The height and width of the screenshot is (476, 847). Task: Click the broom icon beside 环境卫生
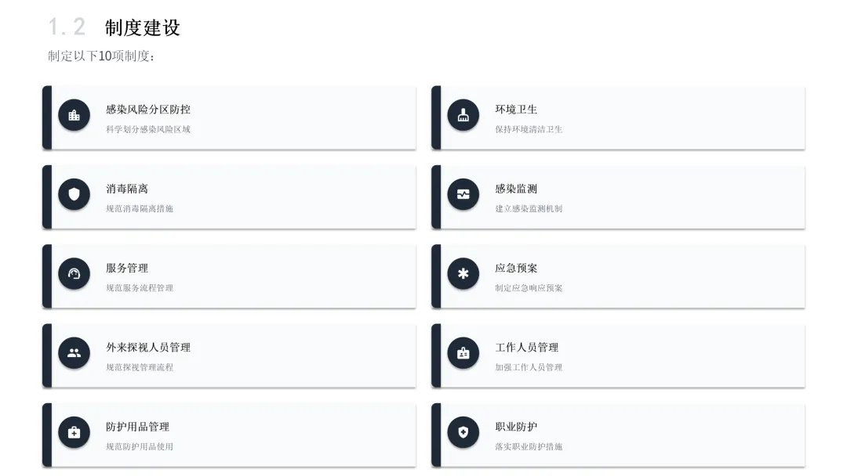[463, 115]
